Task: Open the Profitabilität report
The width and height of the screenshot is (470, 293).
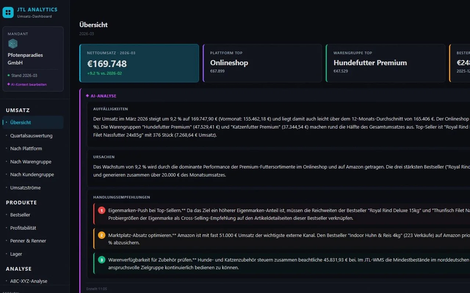Action: [23, 228]
